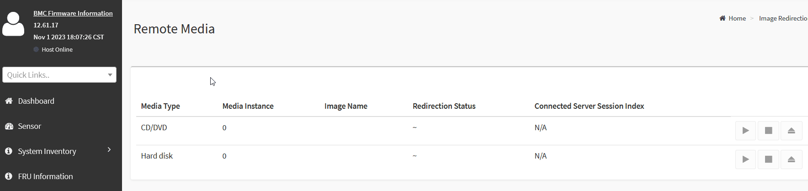Open Dashboard from the sidebar
The image size is (808, 191).
(36, 101)
